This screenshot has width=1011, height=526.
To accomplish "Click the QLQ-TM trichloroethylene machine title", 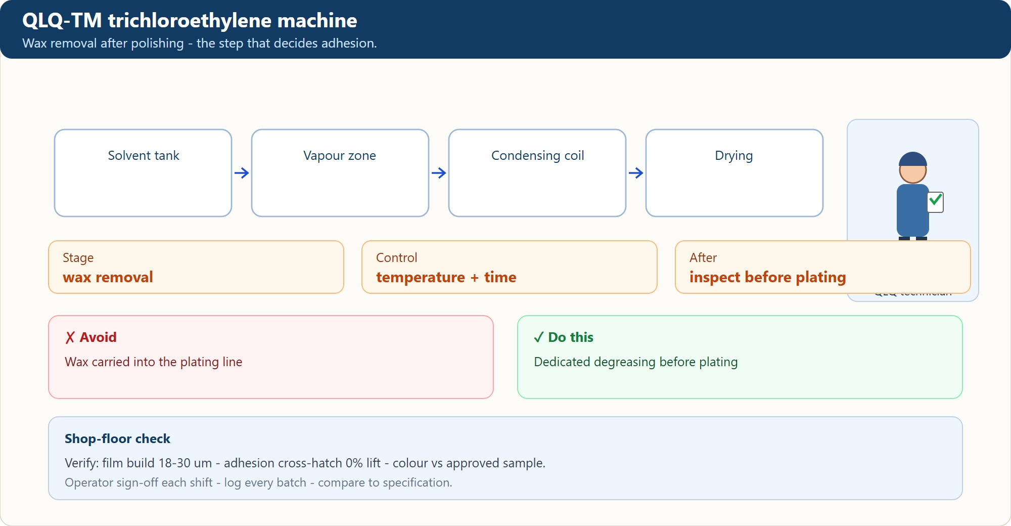I will pos(190,21).
